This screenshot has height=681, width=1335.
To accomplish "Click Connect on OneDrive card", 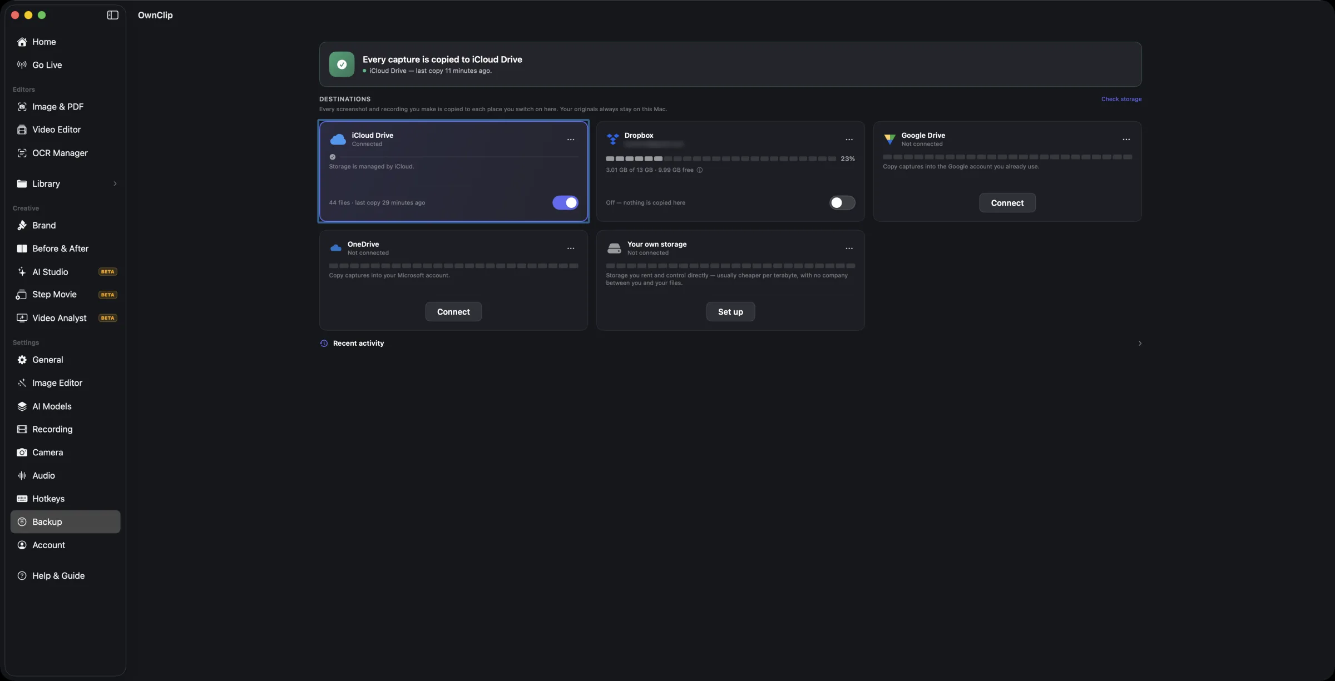I will pos(453,312).
